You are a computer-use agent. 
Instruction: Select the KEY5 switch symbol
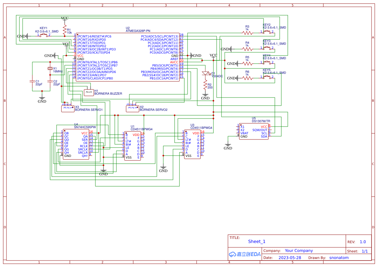click(x=267, y=77)
